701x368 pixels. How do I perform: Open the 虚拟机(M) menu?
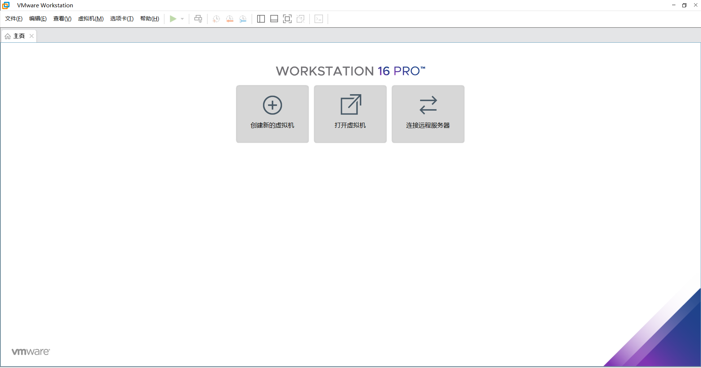91,19
